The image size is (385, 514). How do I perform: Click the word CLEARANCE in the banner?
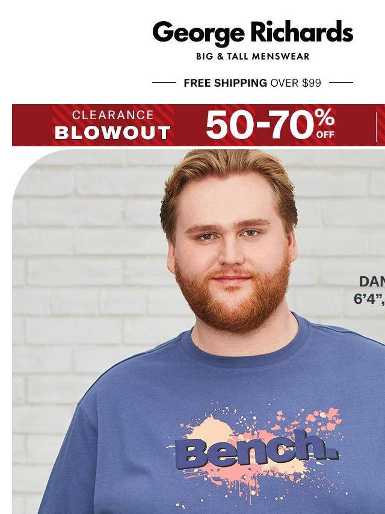coord(113,115)
